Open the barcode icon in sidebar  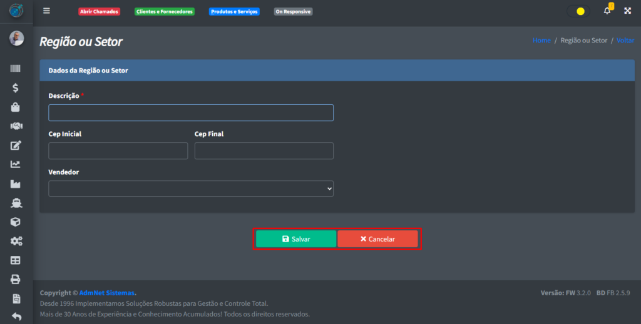pos(16,68)
